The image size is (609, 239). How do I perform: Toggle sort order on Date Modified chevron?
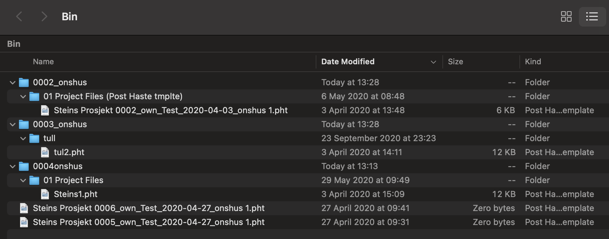[433, 62]
